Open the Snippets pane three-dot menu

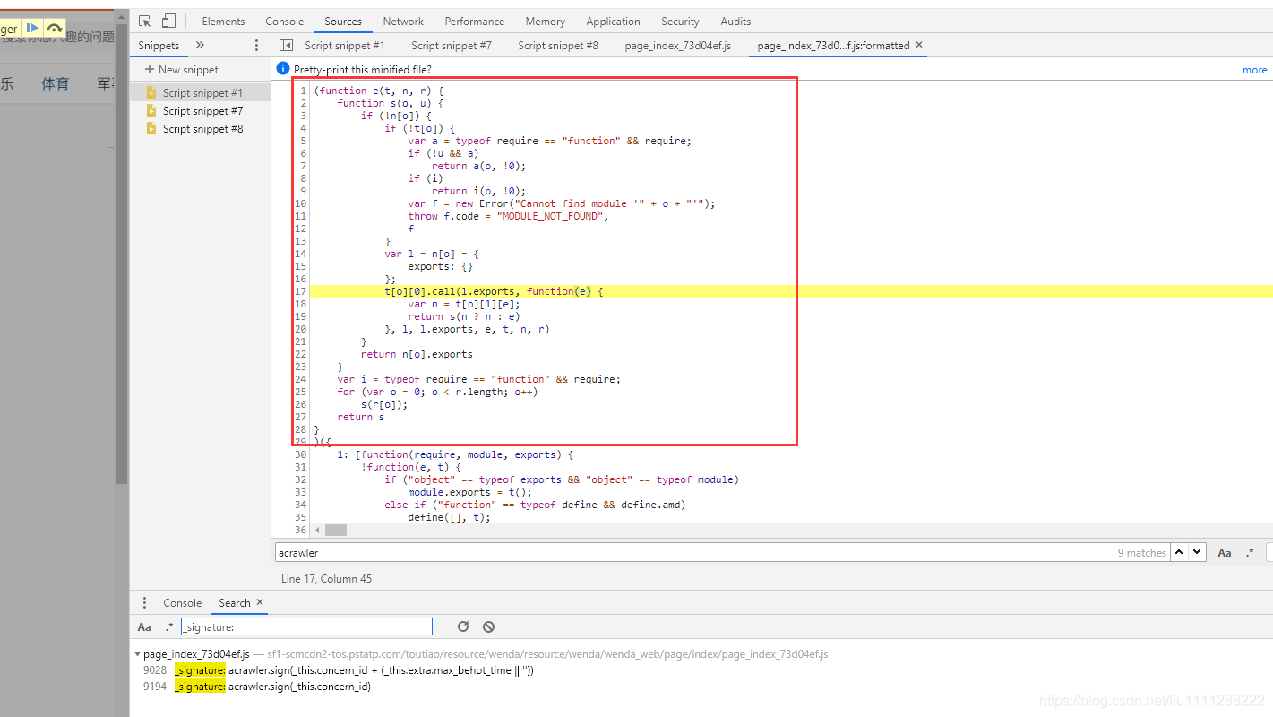(x=257, y=45)
